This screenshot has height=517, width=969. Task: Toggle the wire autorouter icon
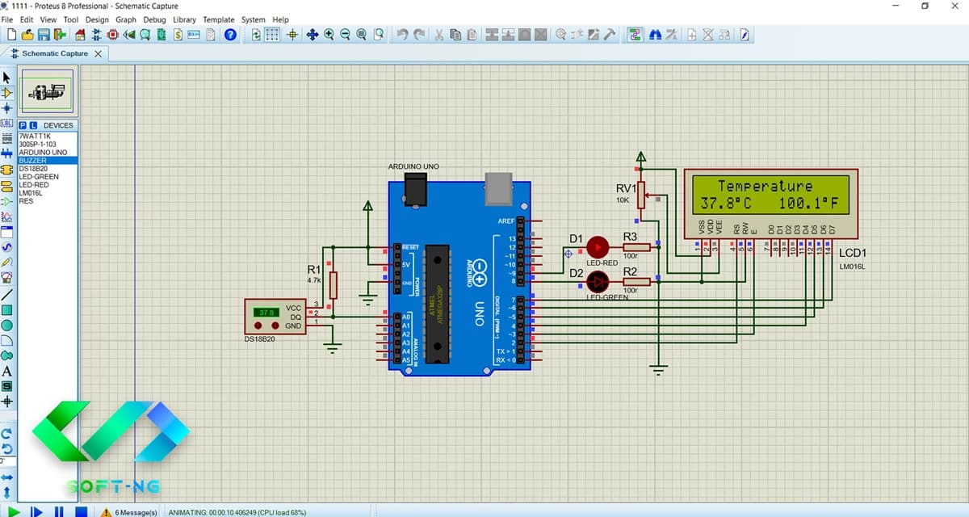point(635,35)
